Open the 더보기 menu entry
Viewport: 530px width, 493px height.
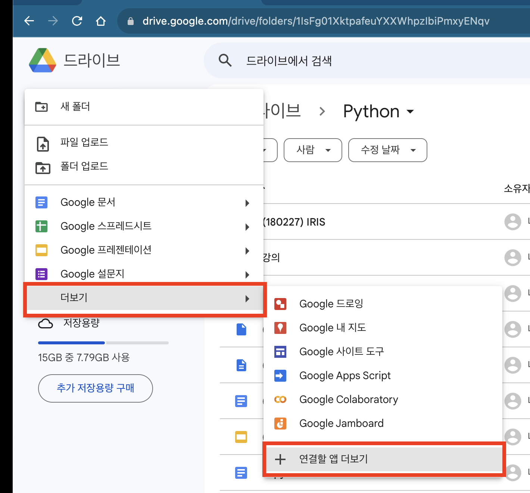[x=145, y=298]
